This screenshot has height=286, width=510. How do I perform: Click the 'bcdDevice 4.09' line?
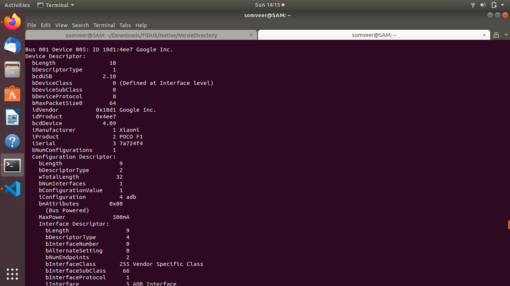(x=74, y=123)
